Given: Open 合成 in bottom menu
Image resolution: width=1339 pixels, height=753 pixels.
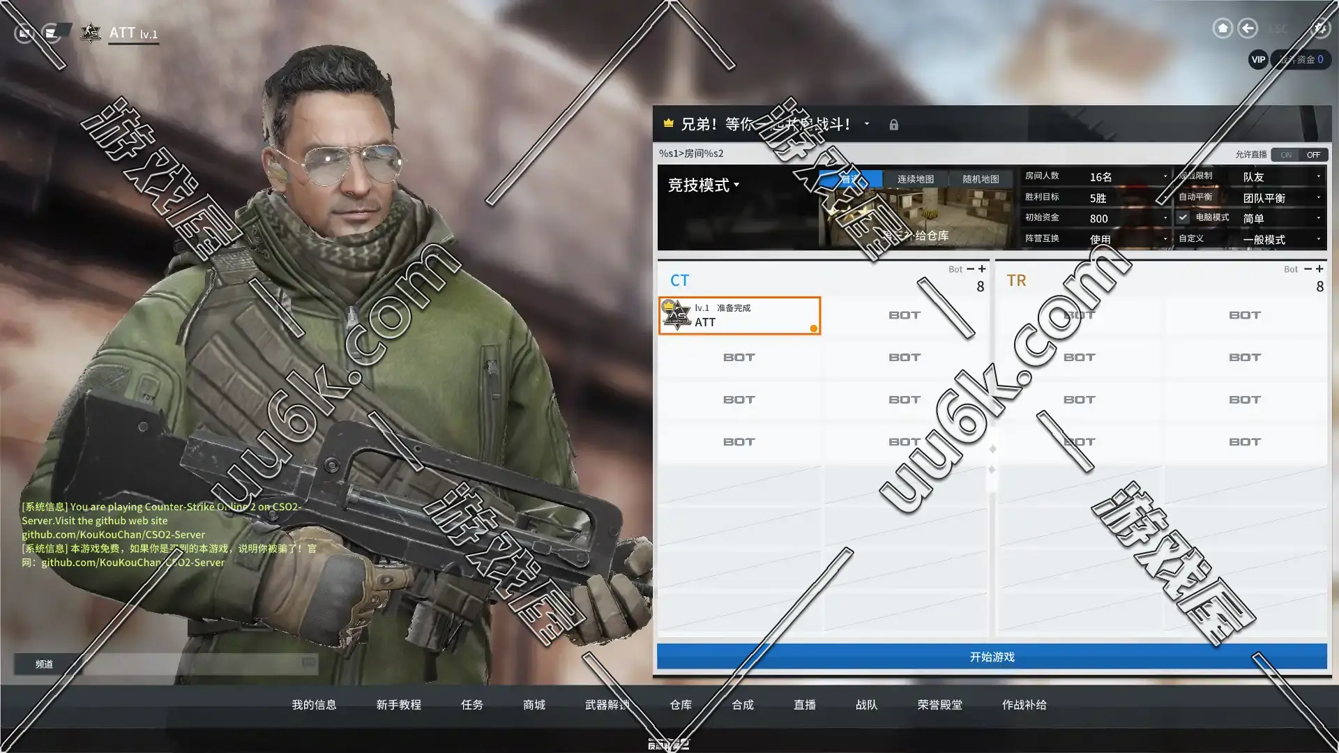Looking at the screenshot, I should pyautogui.click(x=743, y=705).
